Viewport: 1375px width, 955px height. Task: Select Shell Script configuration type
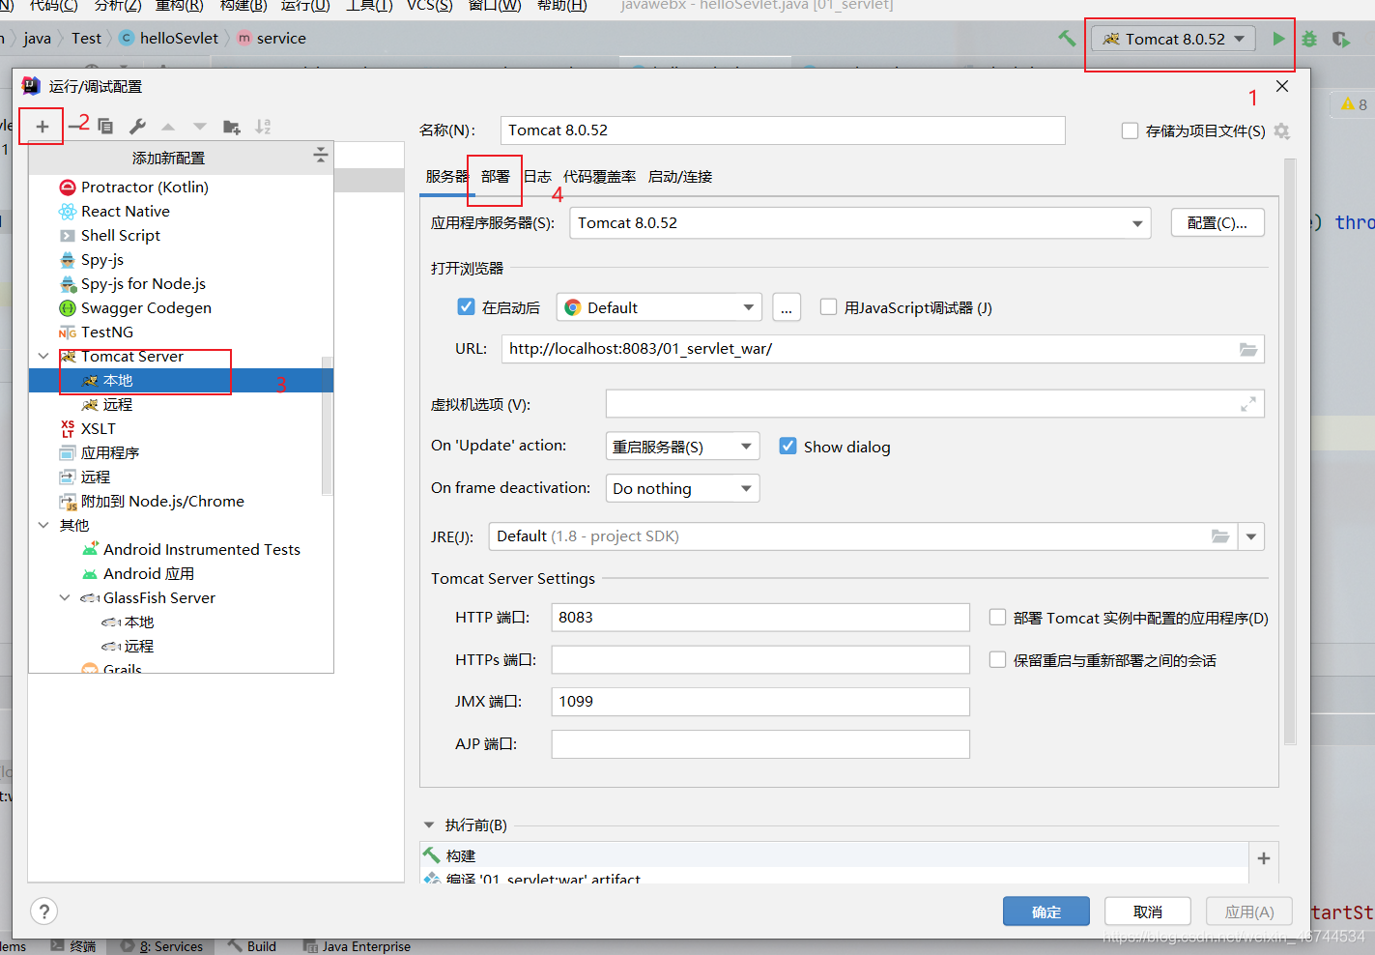click(109, 235)
